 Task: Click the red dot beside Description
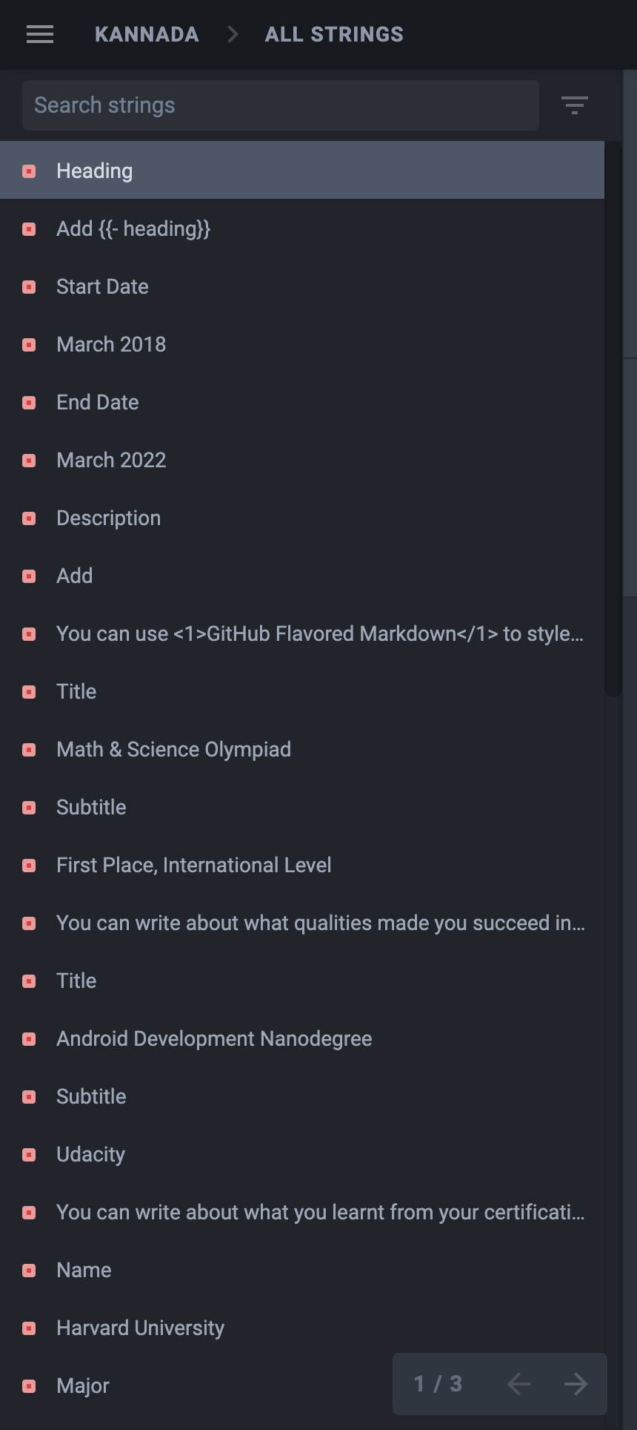click(x=29, y=518)
